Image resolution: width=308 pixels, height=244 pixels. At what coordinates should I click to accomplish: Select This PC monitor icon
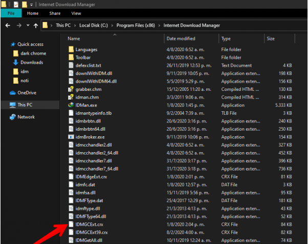point(13,105)
